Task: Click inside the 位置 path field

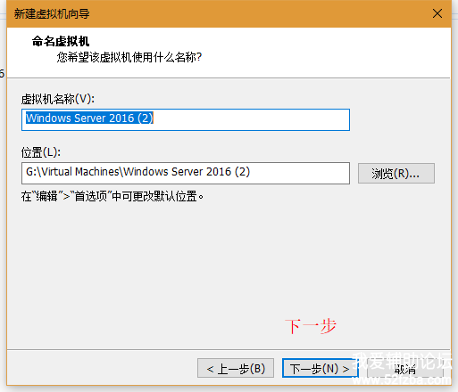Action: (x=186, y=173)
